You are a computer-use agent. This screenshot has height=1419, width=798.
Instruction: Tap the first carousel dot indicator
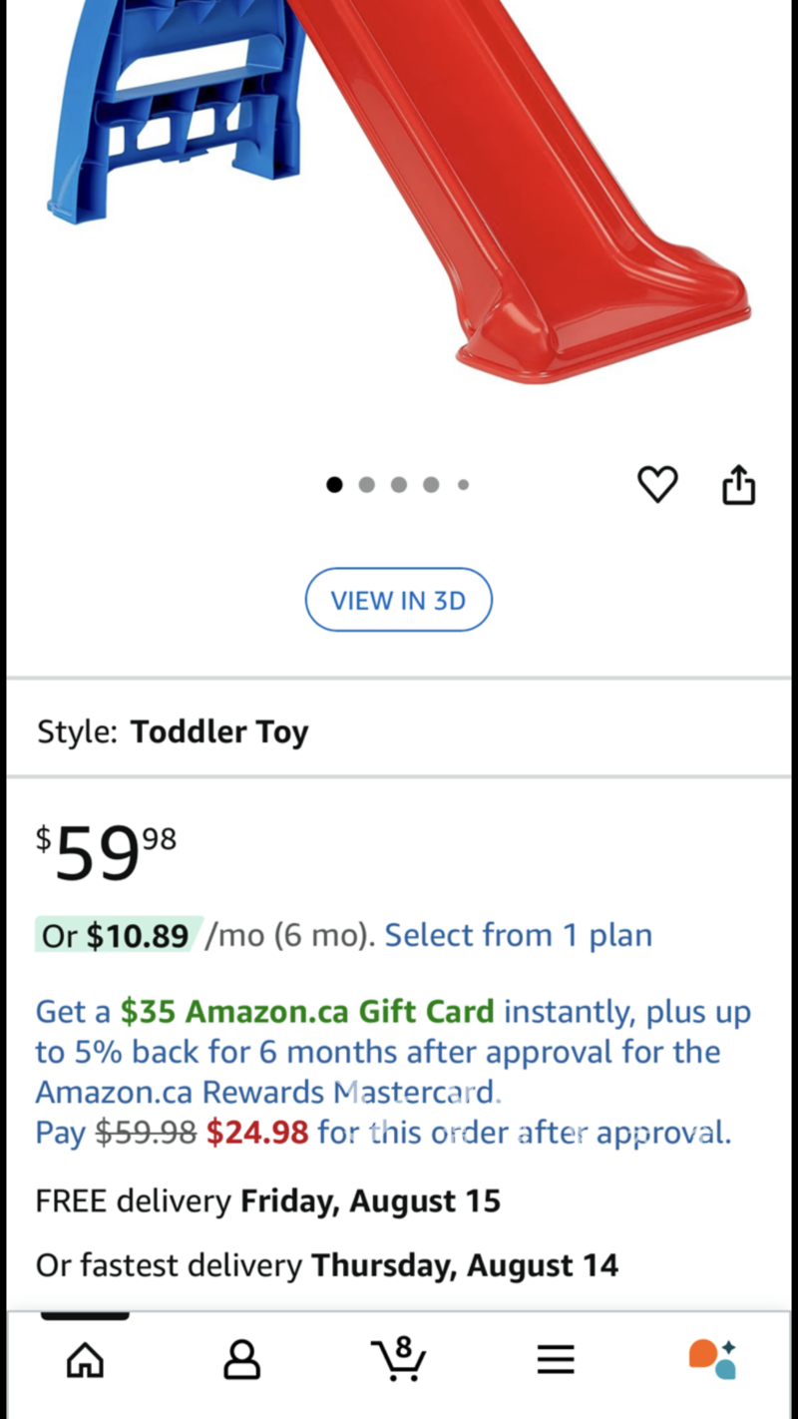tap(335, 485)
